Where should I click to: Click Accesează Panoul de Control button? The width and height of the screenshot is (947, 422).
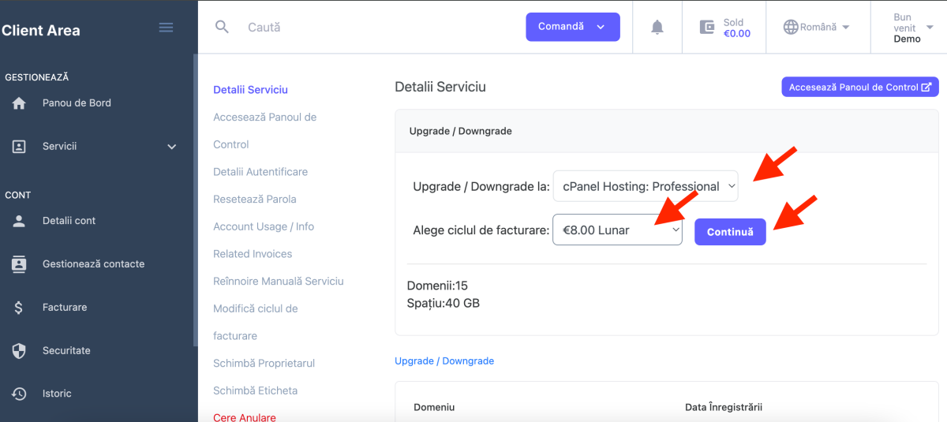859,88
